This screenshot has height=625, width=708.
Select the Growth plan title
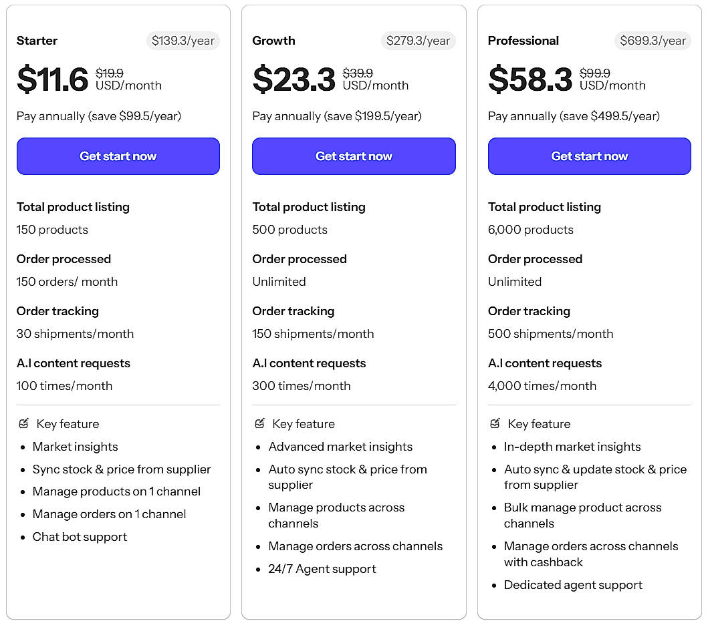pyautogui.click(x=273, y=41)
